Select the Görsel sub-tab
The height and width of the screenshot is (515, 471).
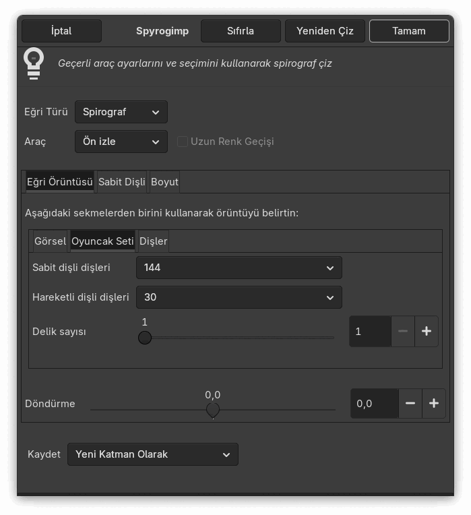(x=51, y=241)
